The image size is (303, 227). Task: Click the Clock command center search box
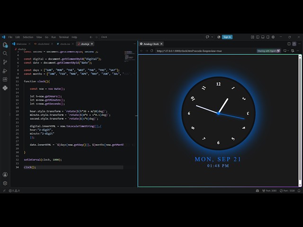[x=151, y=37]
